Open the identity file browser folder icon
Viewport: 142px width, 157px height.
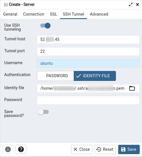point(132,88)
